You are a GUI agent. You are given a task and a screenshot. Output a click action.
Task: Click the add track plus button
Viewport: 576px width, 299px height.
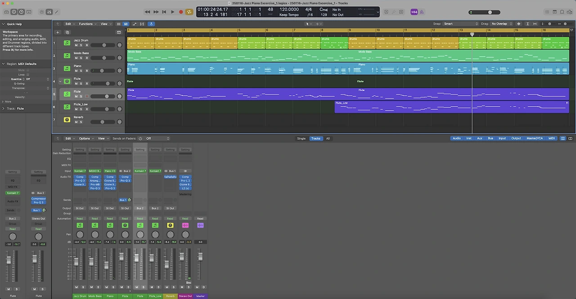[x=58, y=32]
